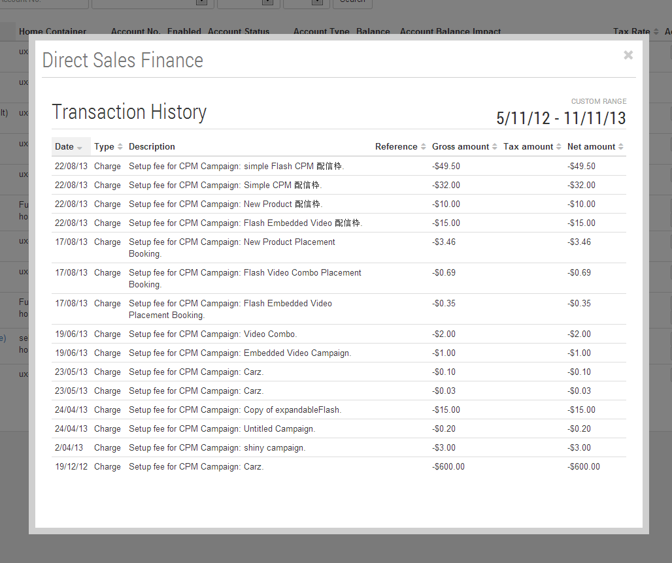672x563 pixels.
Task: Sort background table by Tax Rate
Action: [x=635, y=31]
